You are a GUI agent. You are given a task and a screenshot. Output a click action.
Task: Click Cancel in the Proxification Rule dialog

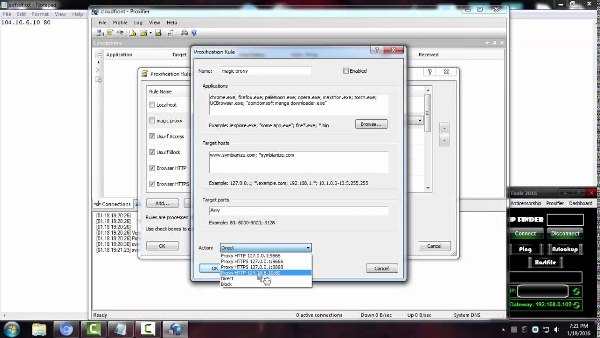[x=381, y=269]
